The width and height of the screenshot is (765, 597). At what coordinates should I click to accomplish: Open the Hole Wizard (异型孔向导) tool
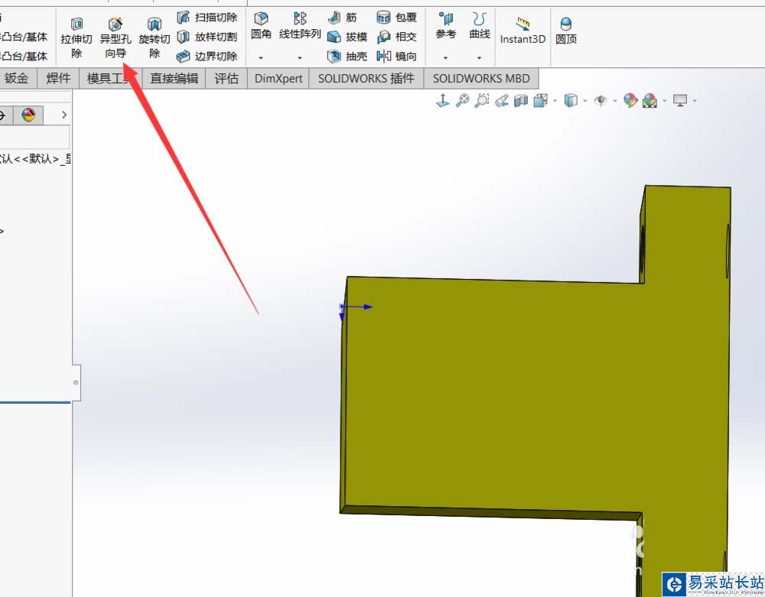116,38
